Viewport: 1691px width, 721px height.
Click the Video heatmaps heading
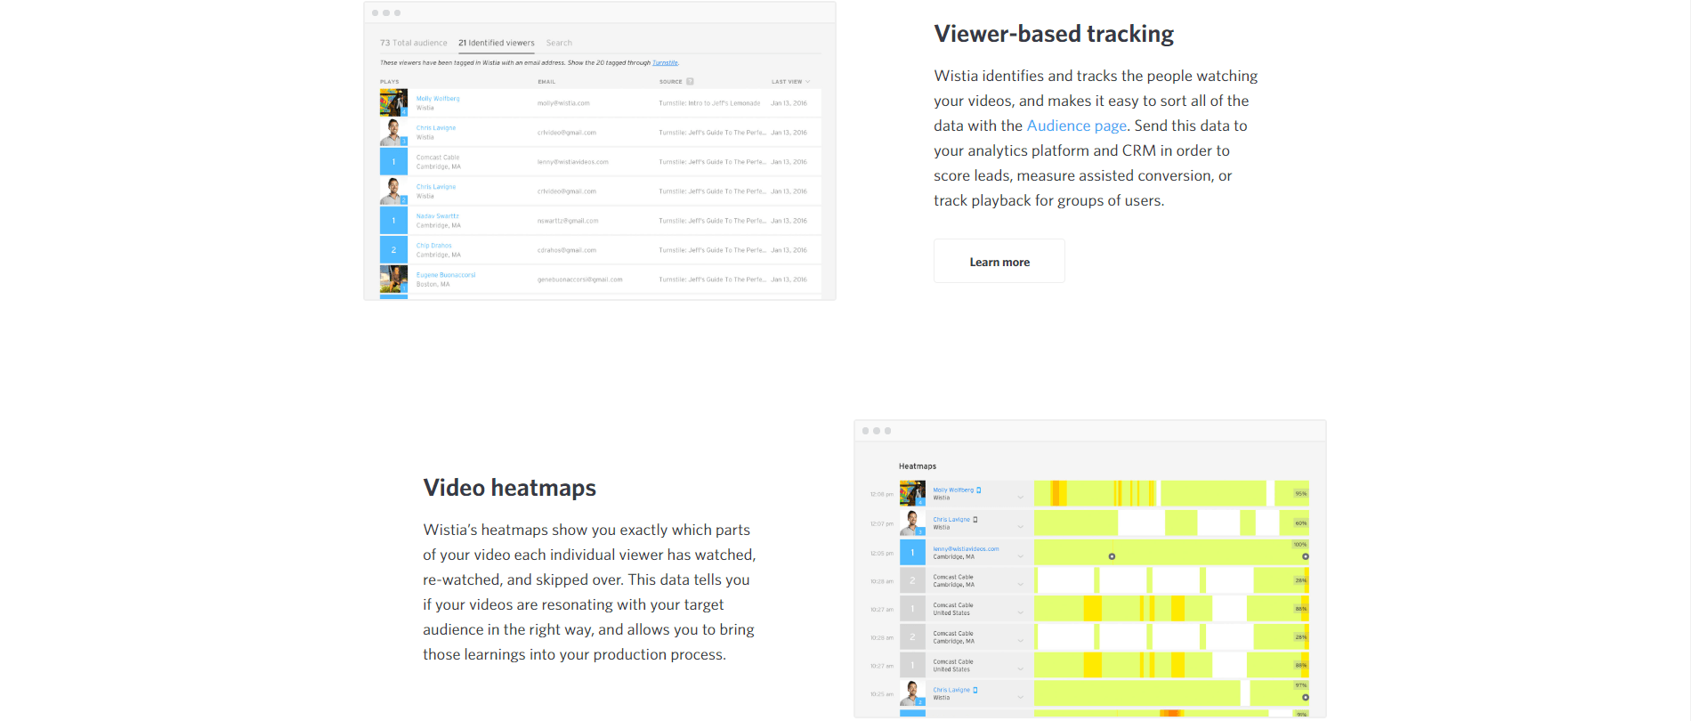(510, 488)
